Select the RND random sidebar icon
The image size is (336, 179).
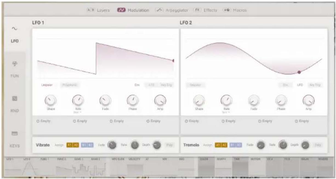(x=14, y=105)
